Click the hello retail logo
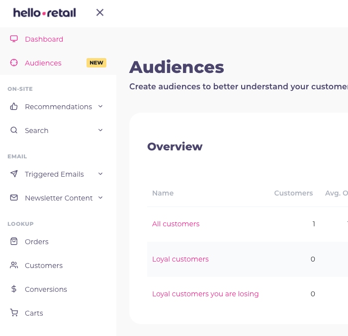This screenshot has height=336, width=348. (x=45, y=13)
